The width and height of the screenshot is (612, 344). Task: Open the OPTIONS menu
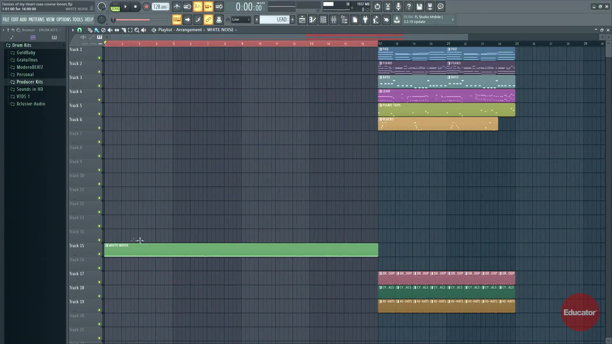pyautogui.click(x=64, y=20)
